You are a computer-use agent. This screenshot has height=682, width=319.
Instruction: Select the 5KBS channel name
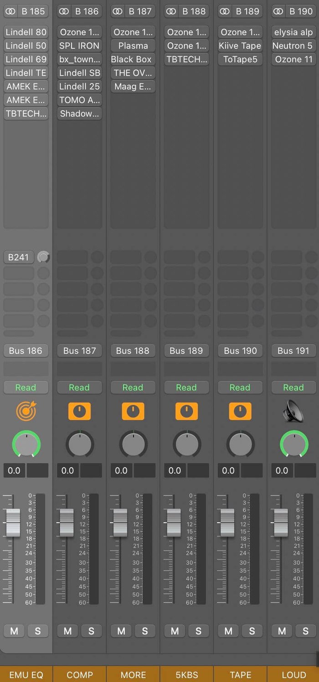[x=187, y=675]
